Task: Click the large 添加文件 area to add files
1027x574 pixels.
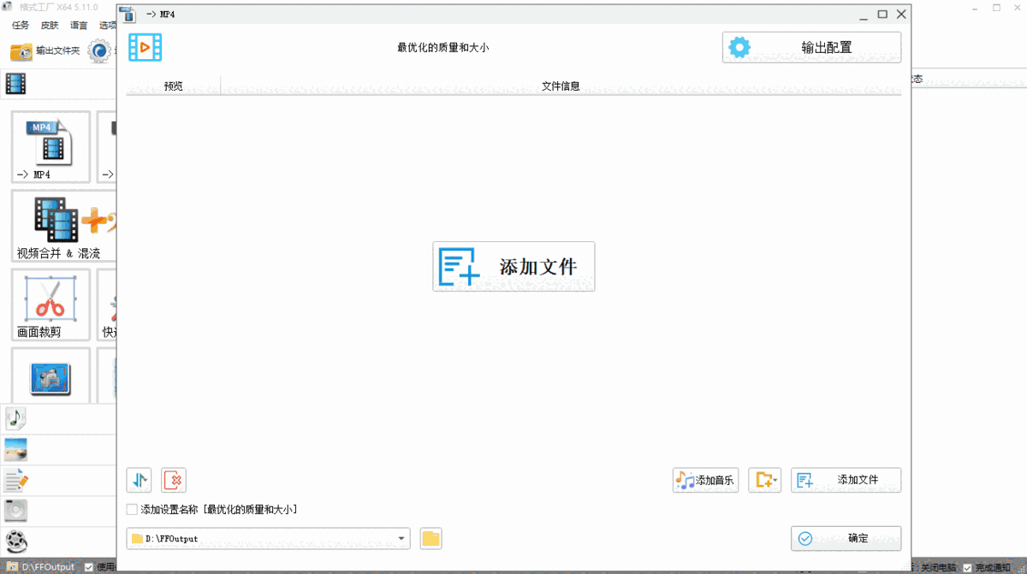Action: (x=513, y=266)
